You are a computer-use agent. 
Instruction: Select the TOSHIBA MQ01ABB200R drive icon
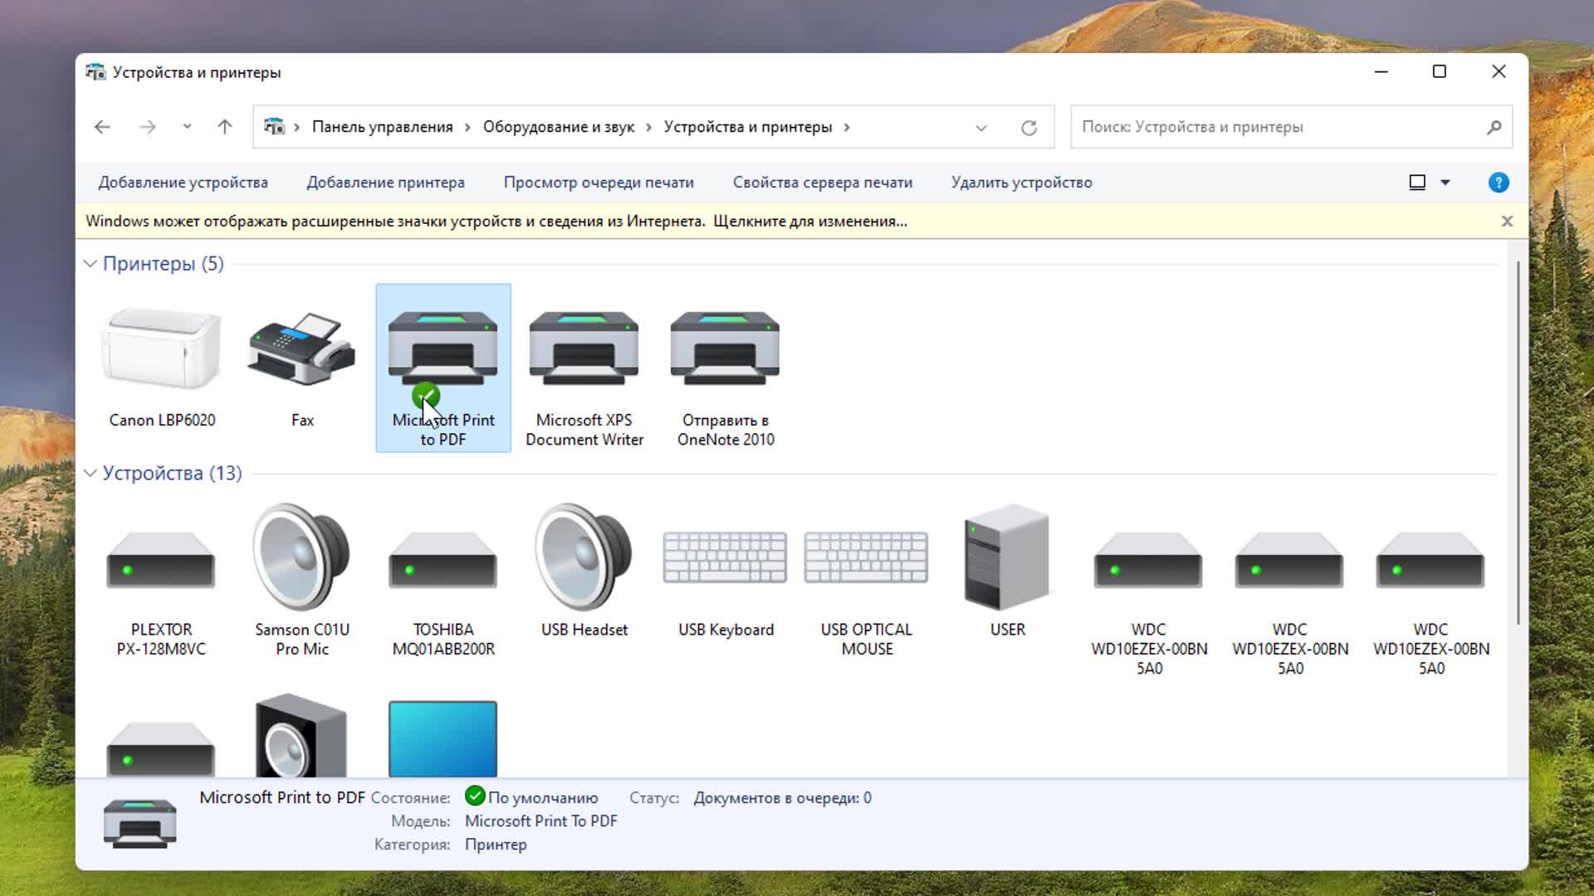443,560
